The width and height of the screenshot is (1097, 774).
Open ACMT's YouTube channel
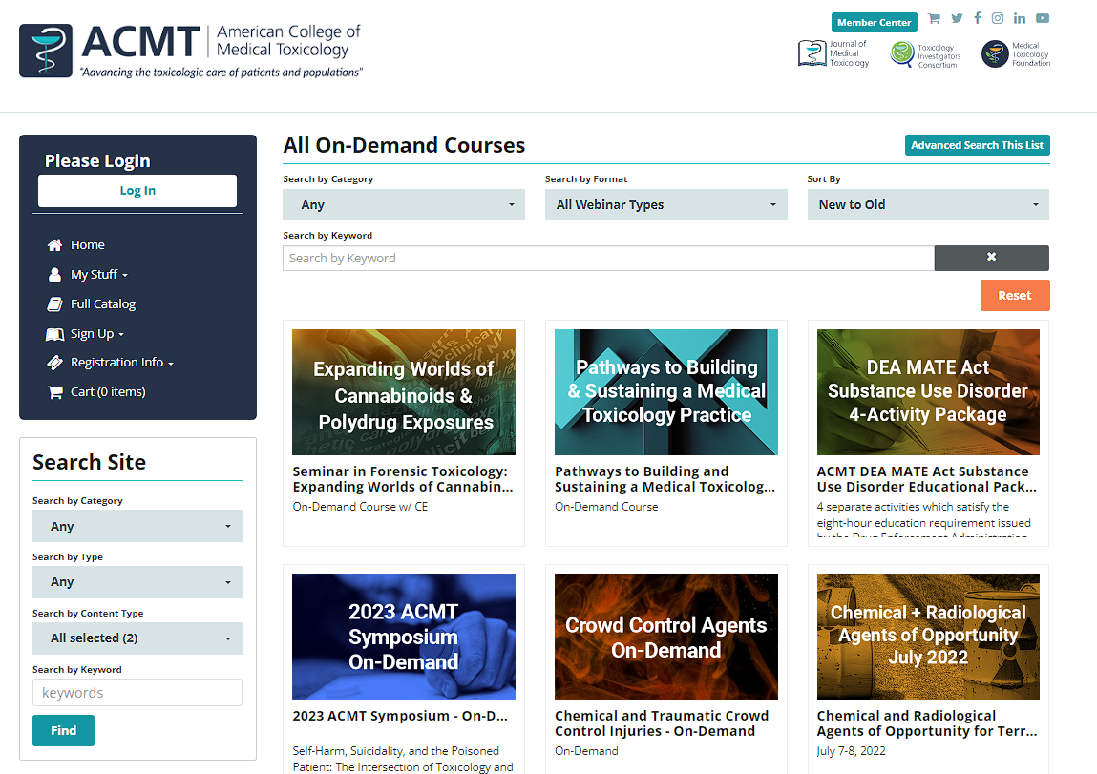click(x=1042, y=17)
